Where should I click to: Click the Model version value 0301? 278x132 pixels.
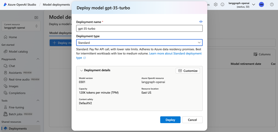pyautogui.click(x=82, y=82)
